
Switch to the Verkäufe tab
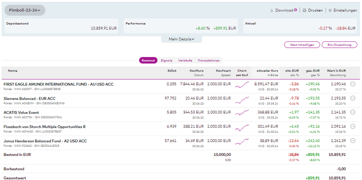[x=185, y=61]
